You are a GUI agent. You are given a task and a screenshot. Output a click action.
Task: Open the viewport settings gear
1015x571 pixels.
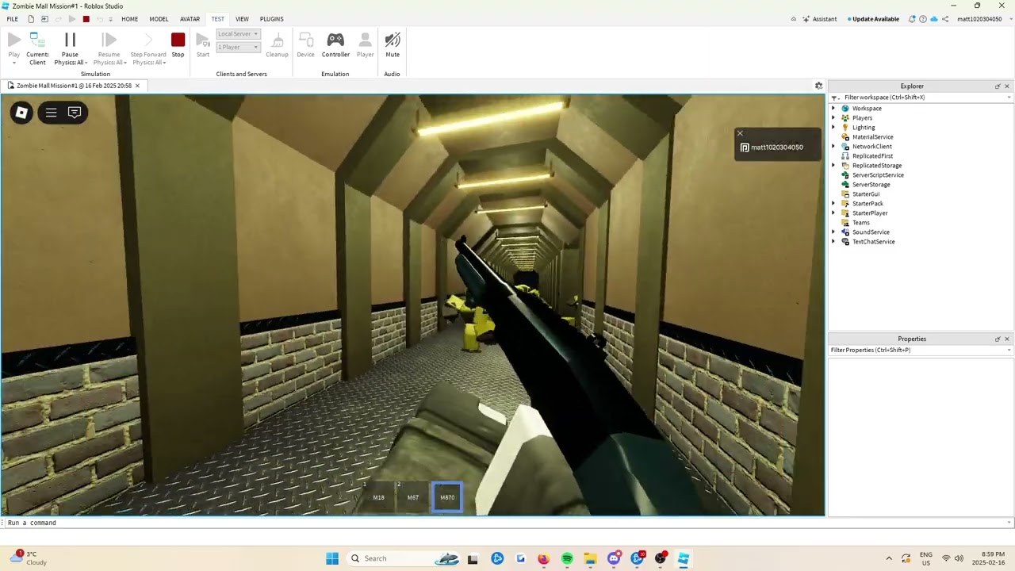coord(819,86)
